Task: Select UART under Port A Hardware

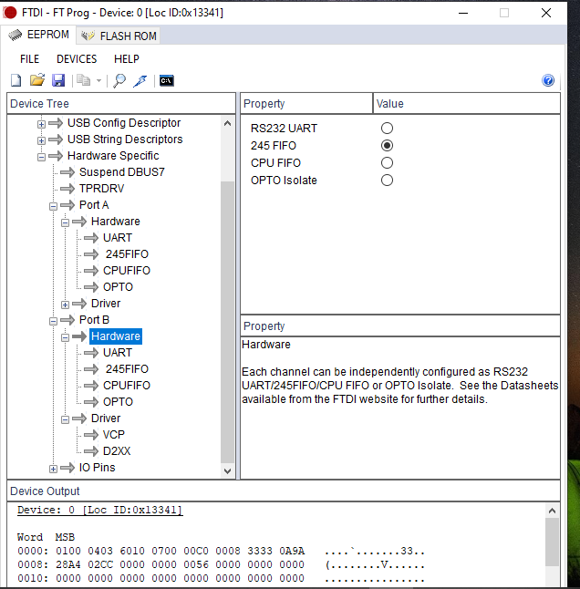Action: [118, 237]
